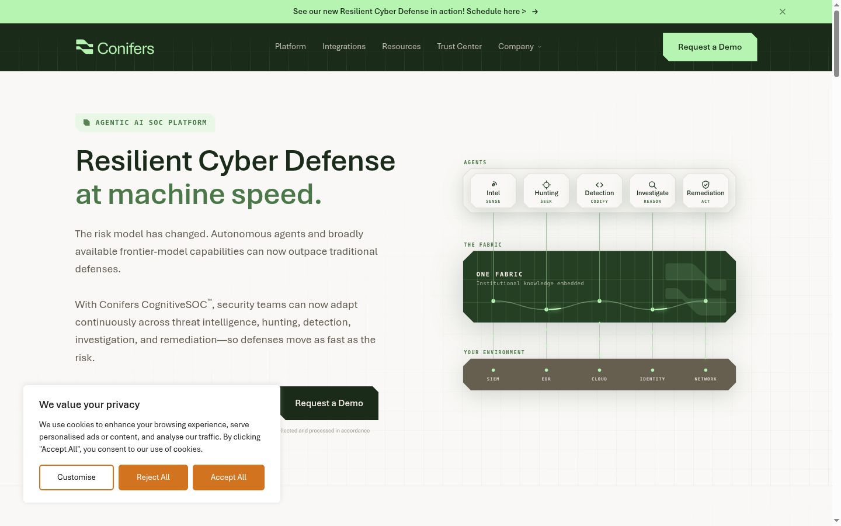
Task: Click the 'at machine speed.' heading text
Action: (x=199, y=194)
